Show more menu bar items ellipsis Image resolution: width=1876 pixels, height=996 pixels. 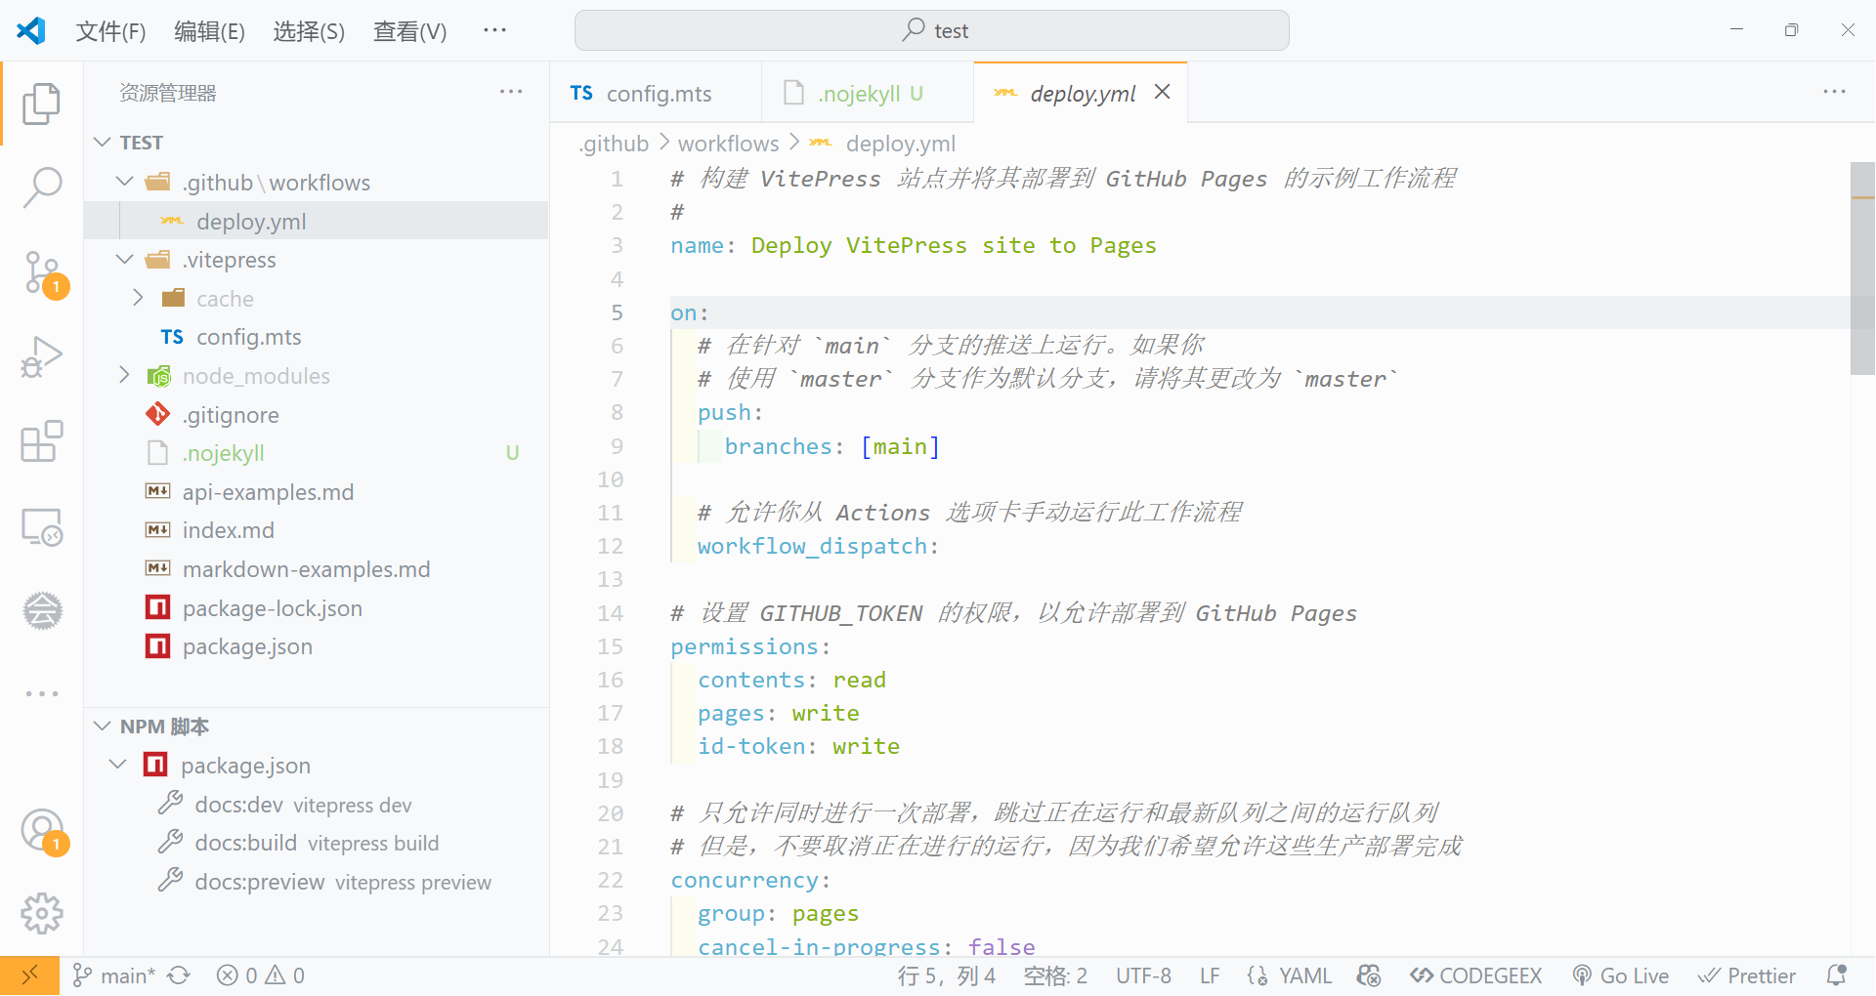[494, 30]
